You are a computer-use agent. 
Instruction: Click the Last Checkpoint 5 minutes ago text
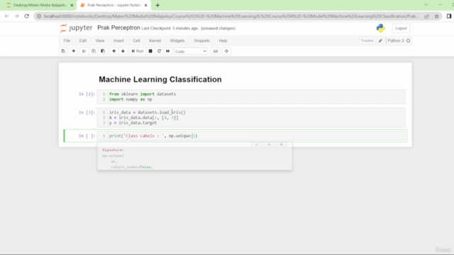(170, 28)
